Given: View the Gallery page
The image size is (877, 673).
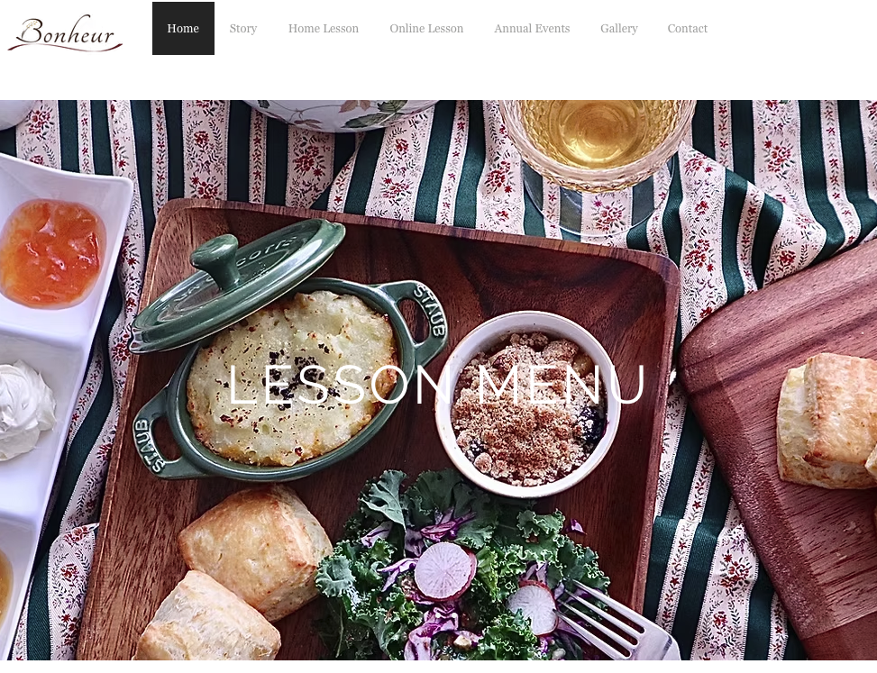Looking at the screenshot, I should (x=618, y=29).
